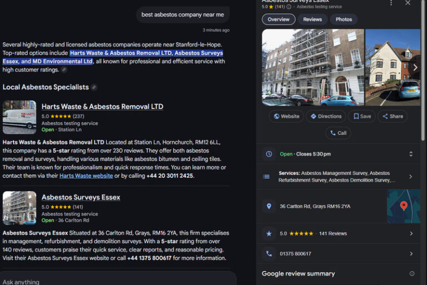Image resolution: width=427 pixels, height=285 pixels.
Task: Select the 'best asbestos company near me' message bubble
Action: [x=183, y=14]
